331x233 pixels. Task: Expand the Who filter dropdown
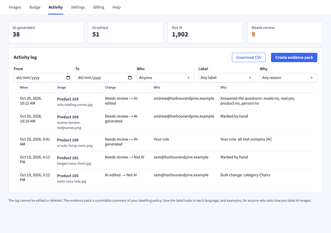tap(165, 78)
